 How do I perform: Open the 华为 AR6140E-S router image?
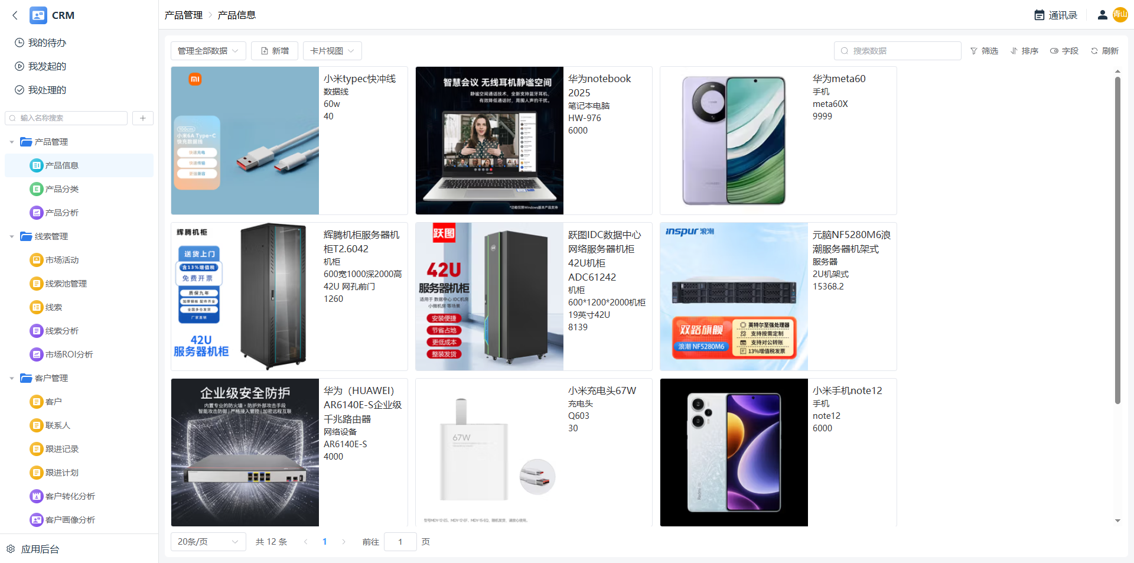(x=245, y=453)
